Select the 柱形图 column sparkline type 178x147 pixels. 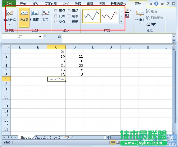click(35, 16)
